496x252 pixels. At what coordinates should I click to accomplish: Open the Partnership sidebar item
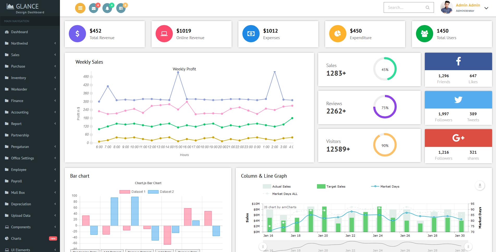(20, 135)
